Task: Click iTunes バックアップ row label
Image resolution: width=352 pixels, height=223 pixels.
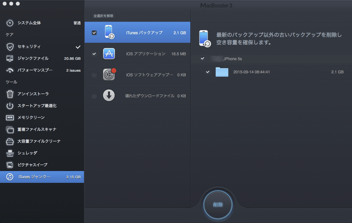Action: coord(144,33)
